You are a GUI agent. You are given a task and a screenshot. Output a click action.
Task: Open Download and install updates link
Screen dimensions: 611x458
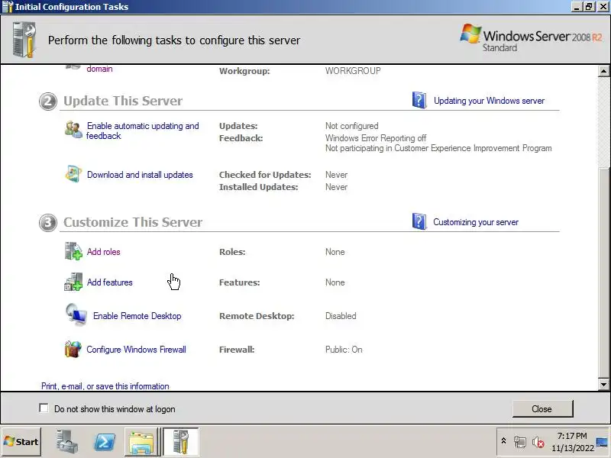[140, 175]
